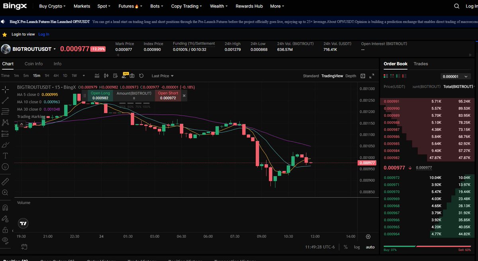Expand the Copy Trading menu

[186, 6]
